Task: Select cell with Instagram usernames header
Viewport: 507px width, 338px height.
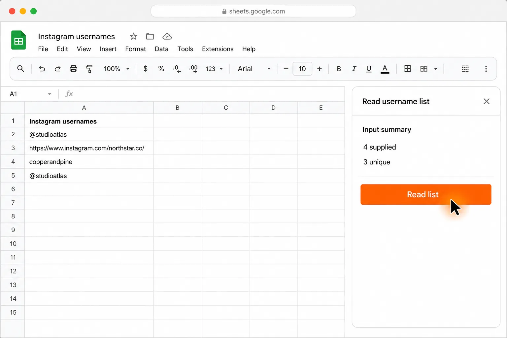Action: click(x=89, y=121)
